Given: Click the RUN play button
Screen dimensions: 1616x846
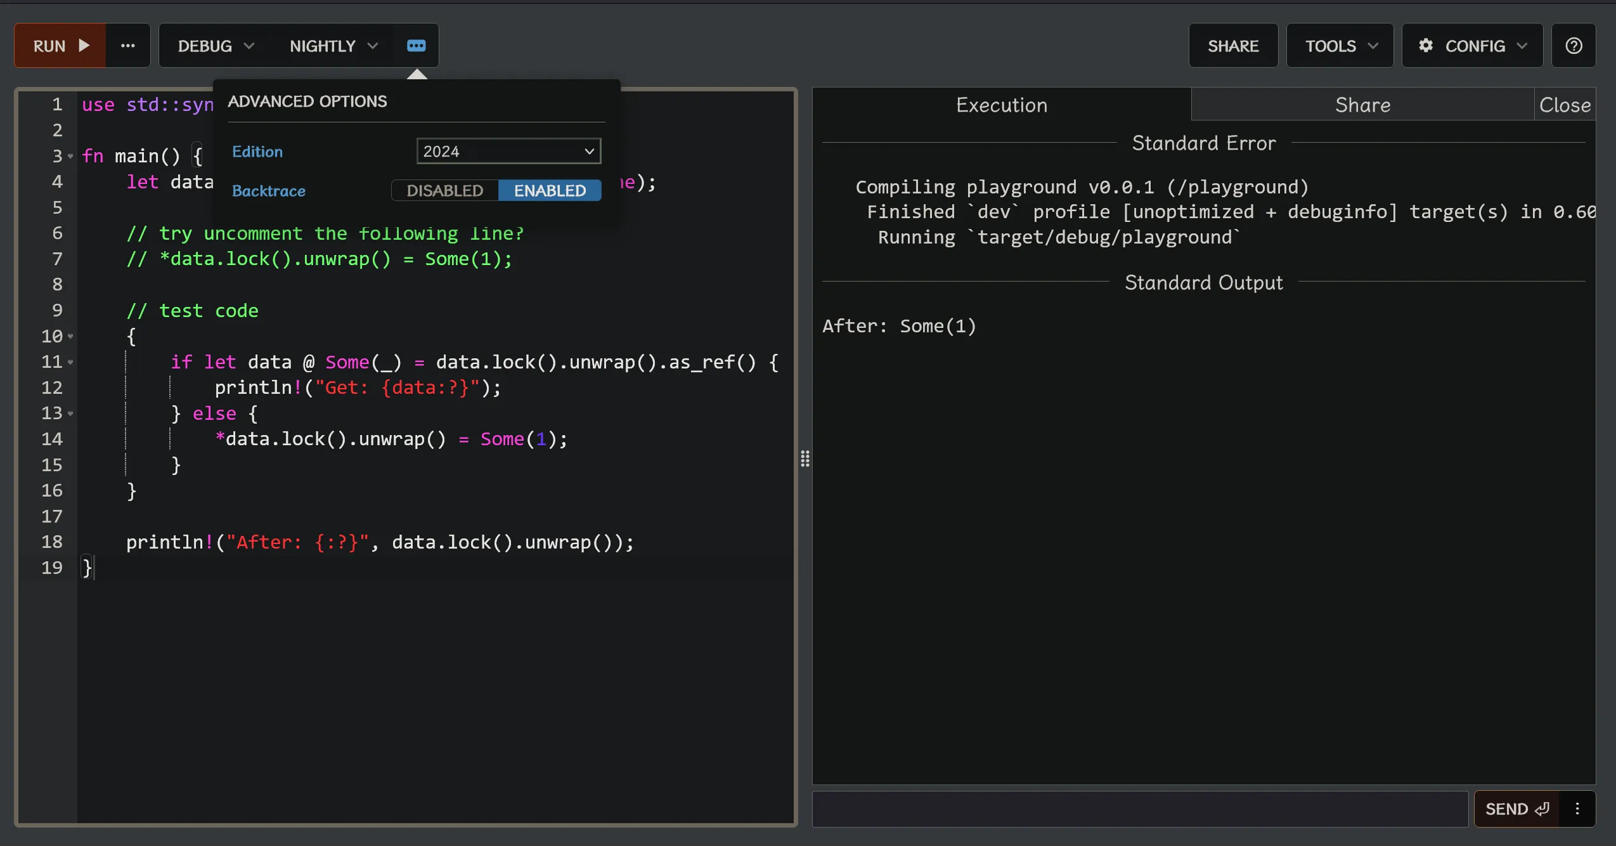Looking at the screenshot, I should tap(60, 46).
